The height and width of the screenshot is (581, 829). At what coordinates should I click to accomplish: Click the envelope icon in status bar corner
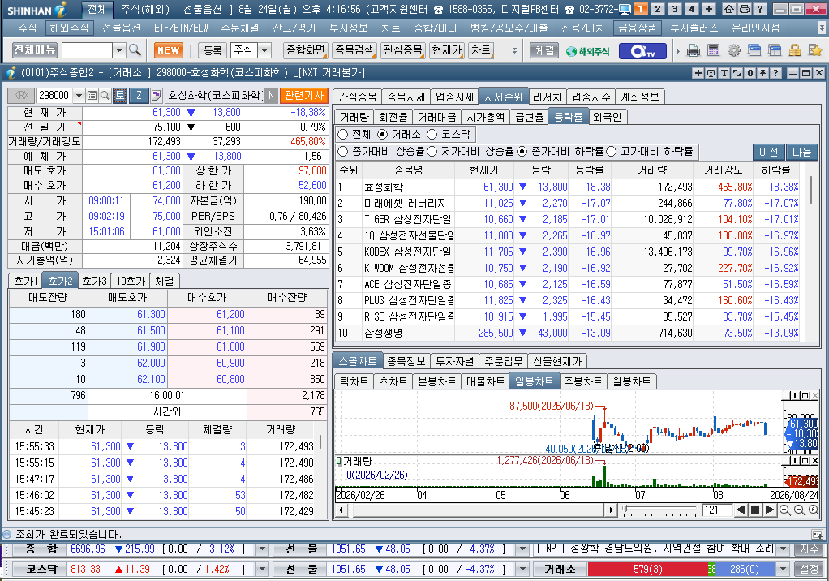coord(818,535)
